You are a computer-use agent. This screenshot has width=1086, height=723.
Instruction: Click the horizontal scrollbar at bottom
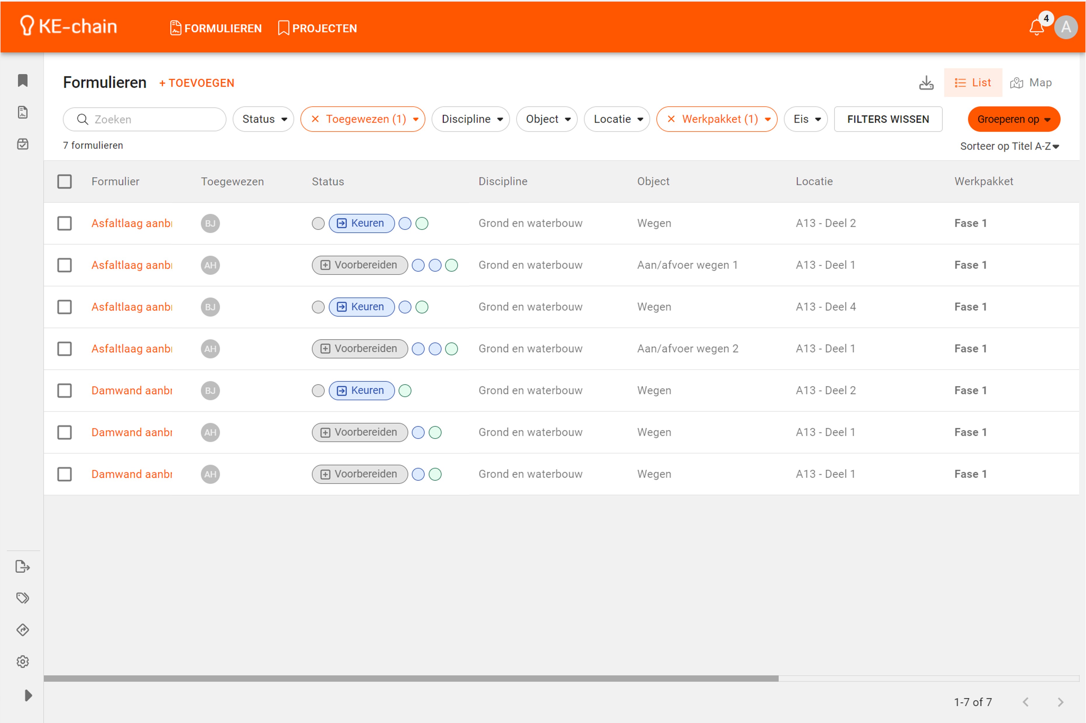click(x=410, y=678)
